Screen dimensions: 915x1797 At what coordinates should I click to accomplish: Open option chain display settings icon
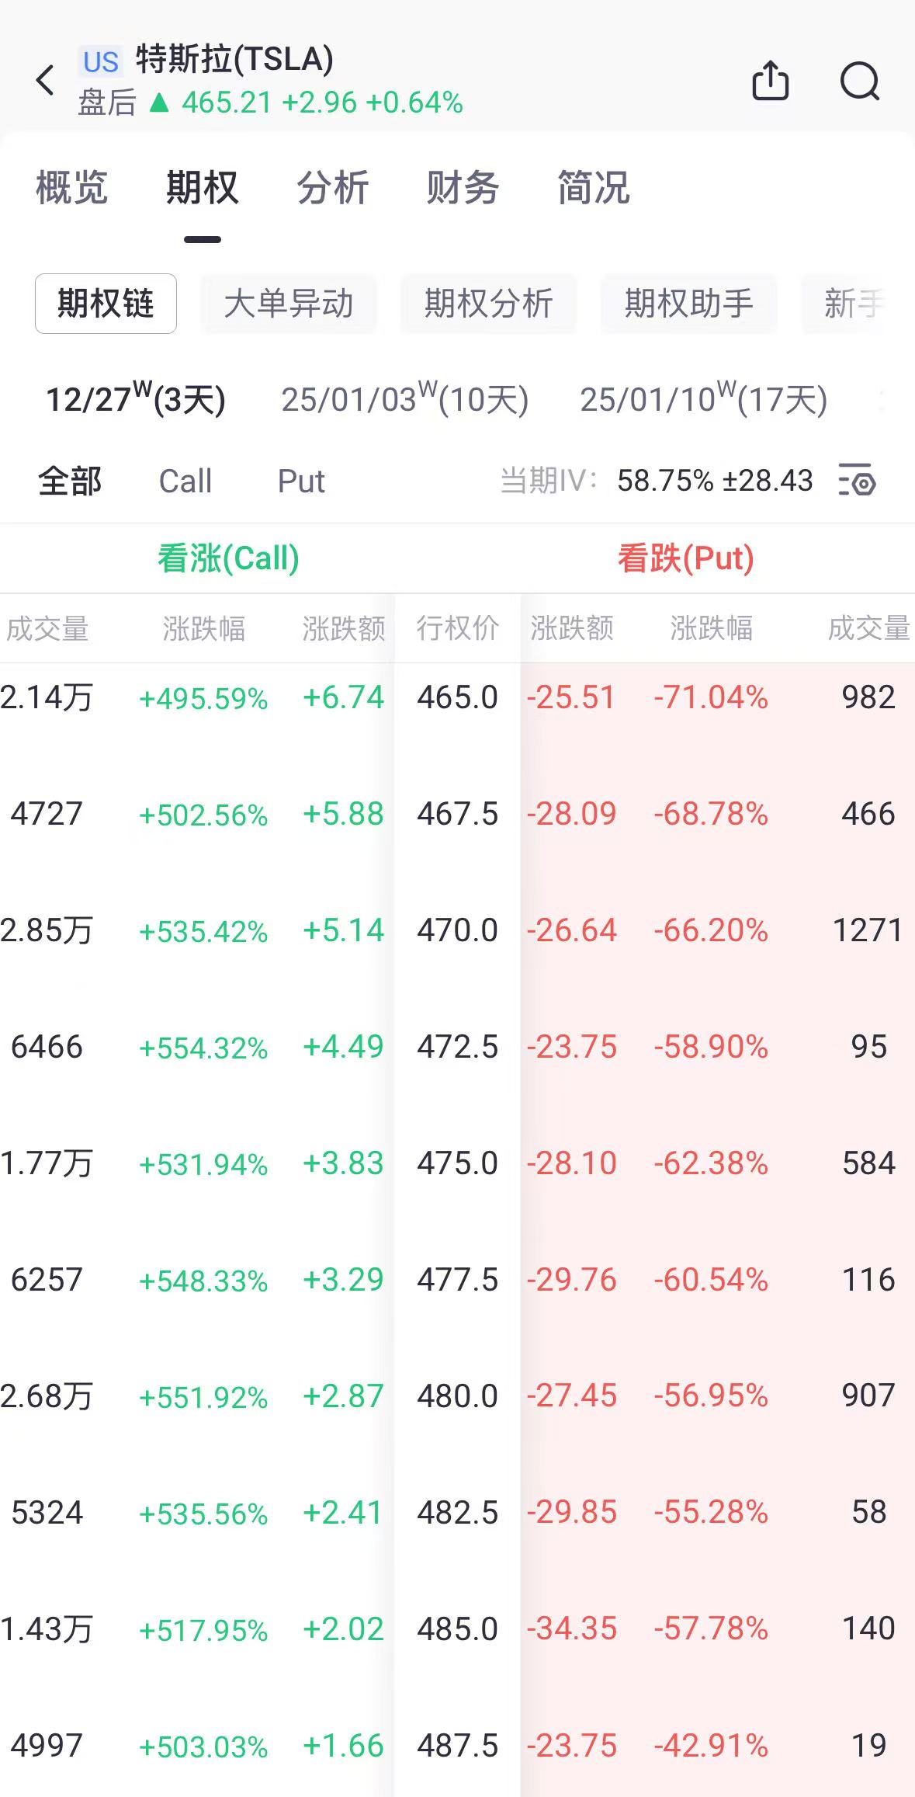857,480
